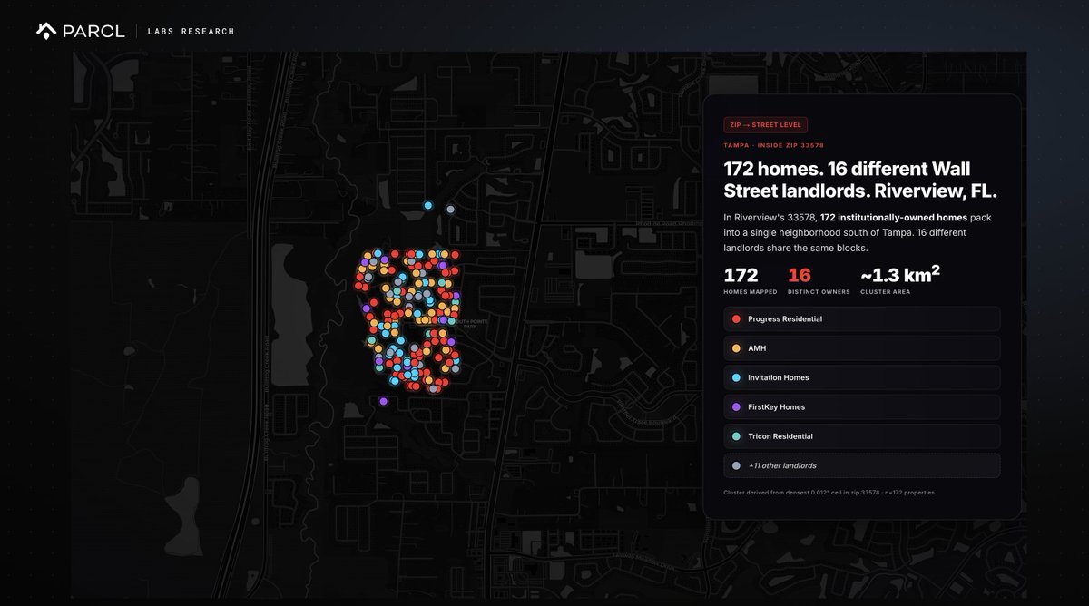Select the Tricon Residential legend row
This screenshot has height=606, width=1089.
(x=862, y=436)
